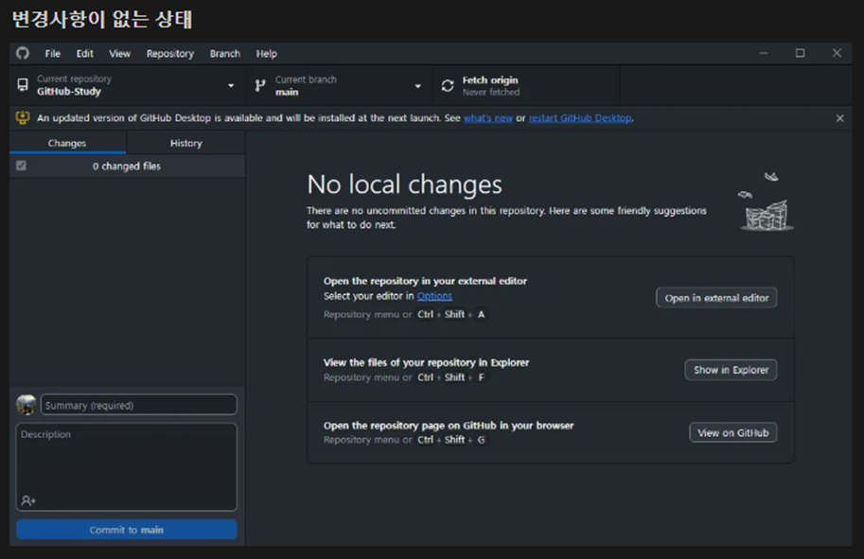The image size is (864, 559).
Task: Click the repository icon beside Current repository
Action: 23,85
